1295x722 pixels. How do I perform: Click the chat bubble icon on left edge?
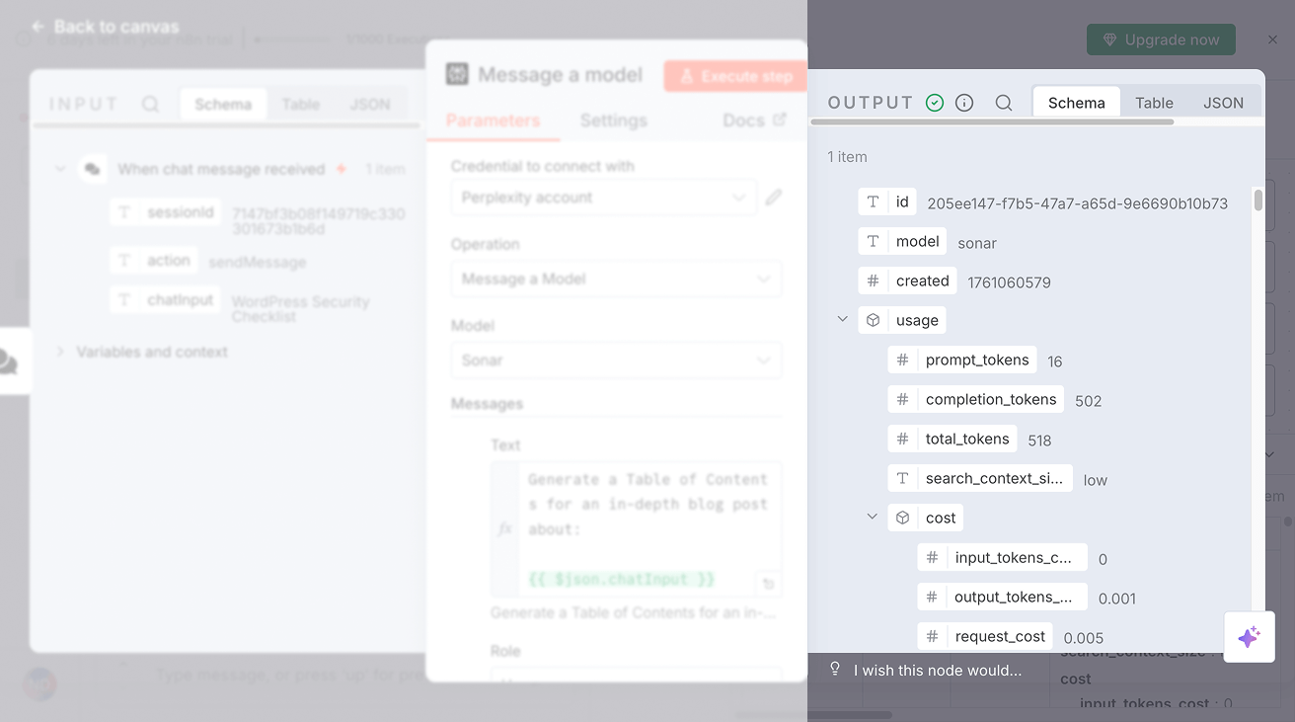pyautogui.click(x=10, y=361)
